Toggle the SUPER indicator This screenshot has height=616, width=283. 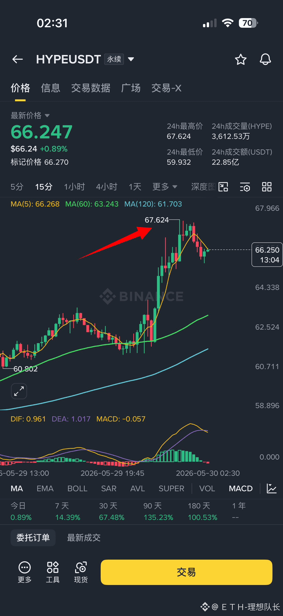pos(171,488)
